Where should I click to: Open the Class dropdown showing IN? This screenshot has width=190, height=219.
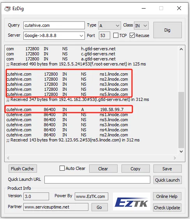coord(141,26)
